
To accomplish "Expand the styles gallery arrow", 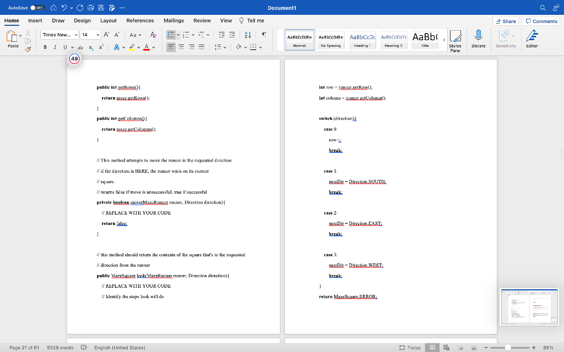I will point(444,40).
